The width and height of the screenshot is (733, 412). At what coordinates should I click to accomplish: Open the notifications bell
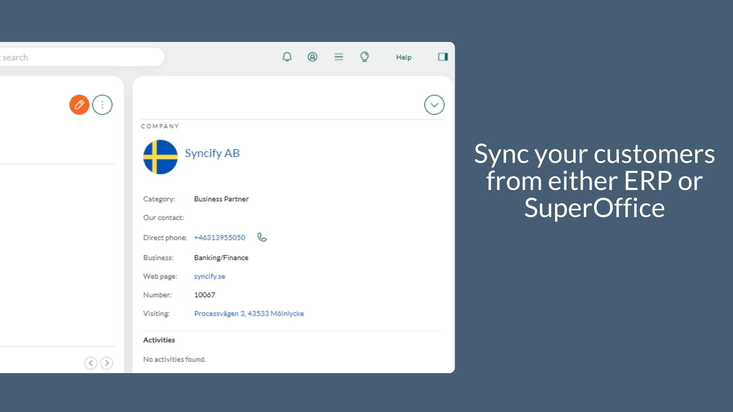(287, 57)
